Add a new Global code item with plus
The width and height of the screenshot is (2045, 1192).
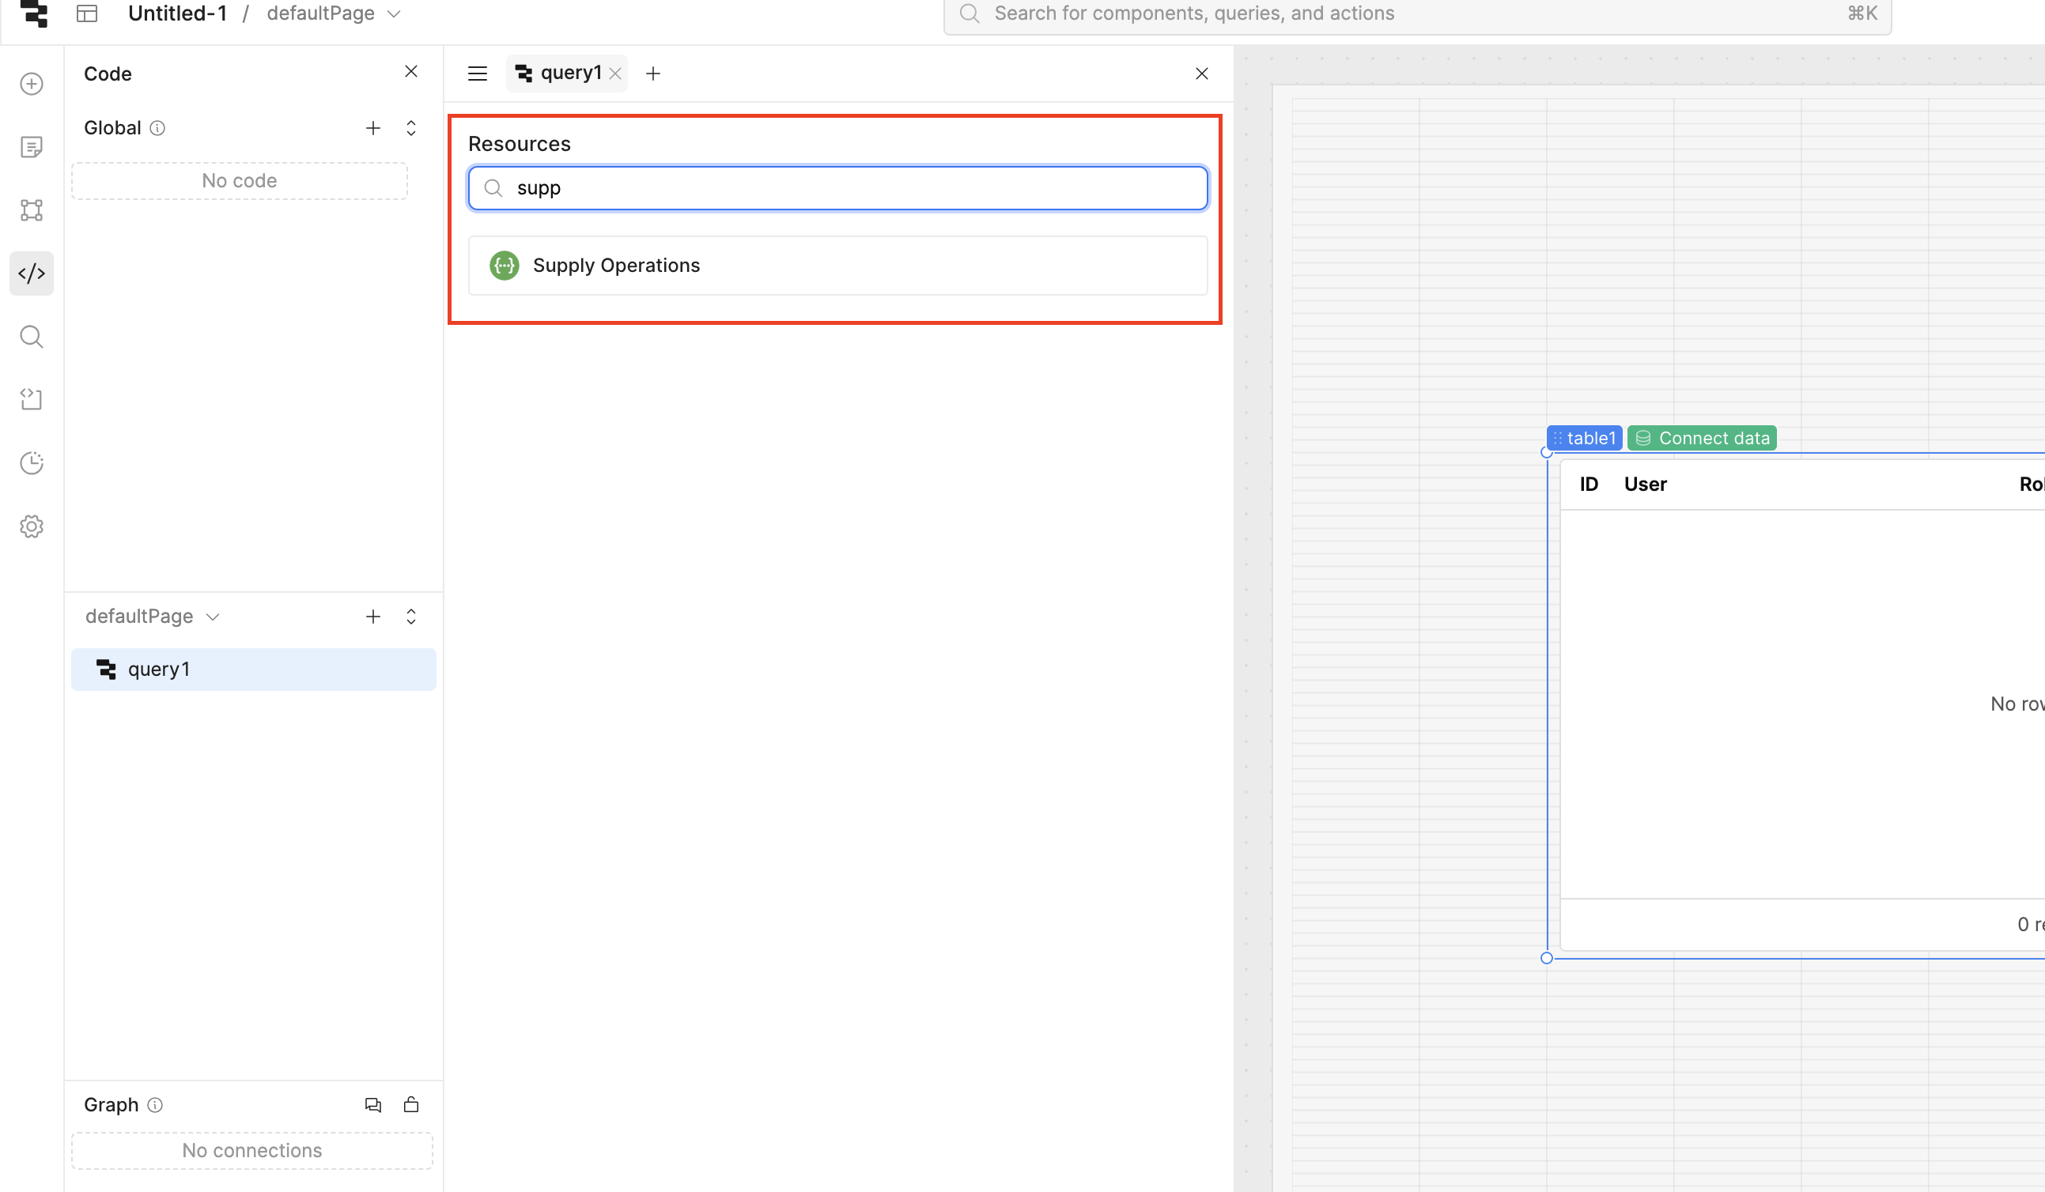[372, 127]
